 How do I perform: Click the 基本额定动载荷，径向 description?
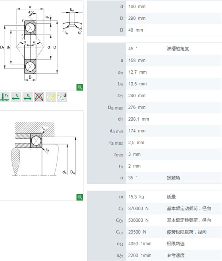189,208
